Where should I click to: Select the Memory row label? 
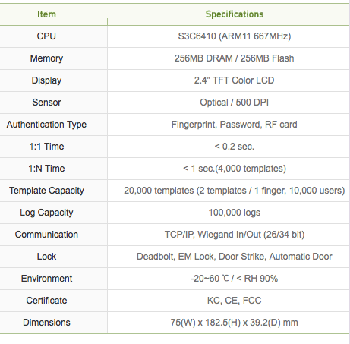tap(46, 58)
